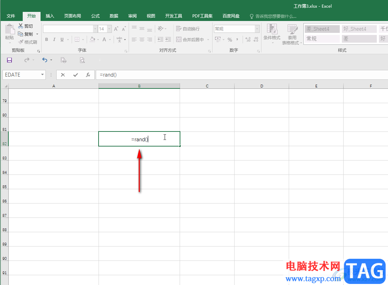This screenshot has width=388, height=285.
Task: Cancel the formula entry with X
Action: pos(63,75)
